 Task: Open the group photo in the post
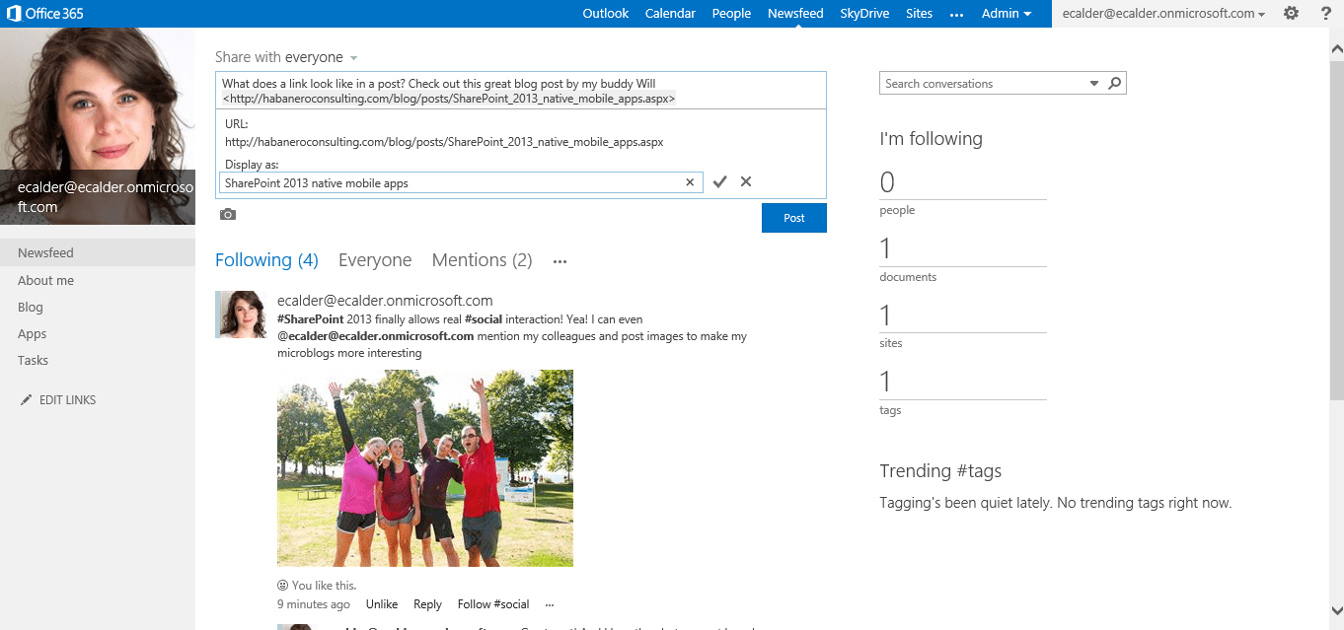[x=425, y=468]
